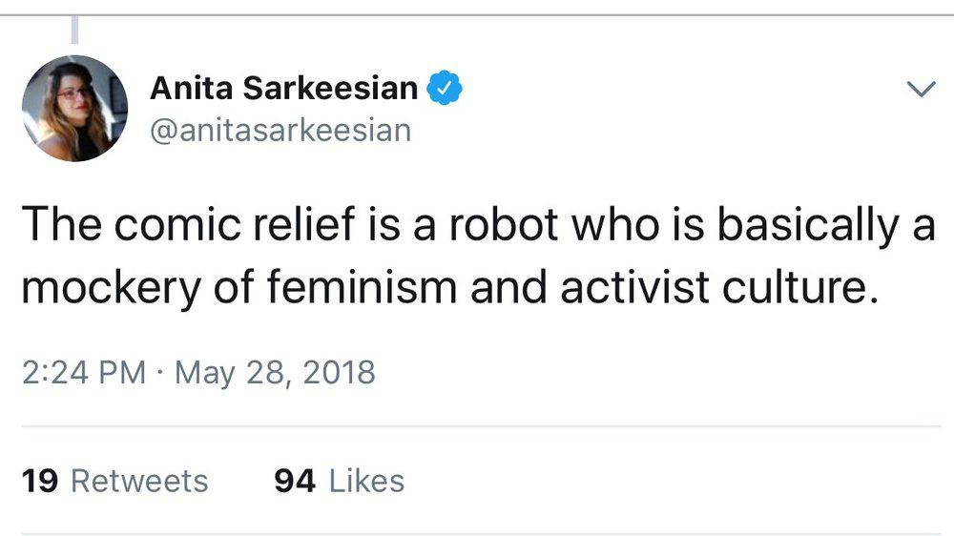954x536 pixels.
Task: Click the 2:24 PM timestamp
Action: (x=82, y=371)
